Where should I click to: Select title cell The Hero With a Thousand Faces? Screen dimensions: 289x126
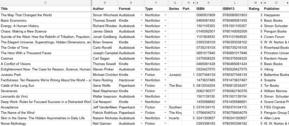(45, 53)
